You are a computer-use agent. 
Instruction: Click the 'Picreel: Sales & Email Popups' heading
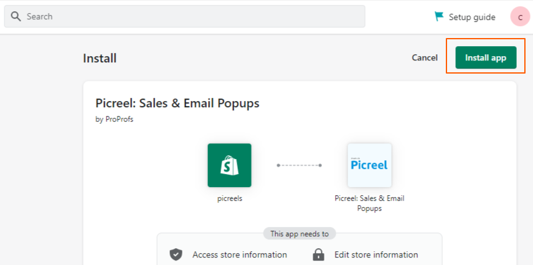pos(177,103)
